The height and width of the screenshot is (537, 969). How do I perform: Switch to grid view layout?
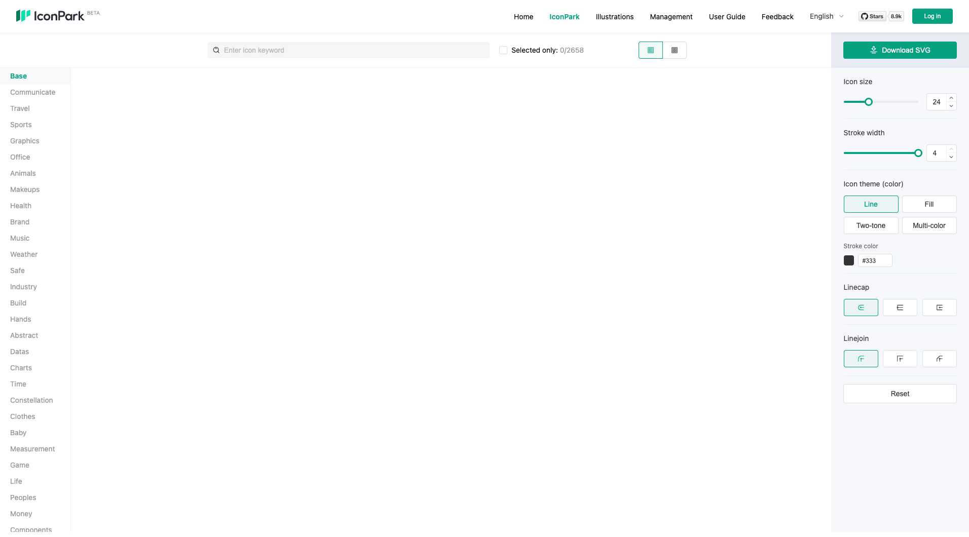tap(675, 50)
